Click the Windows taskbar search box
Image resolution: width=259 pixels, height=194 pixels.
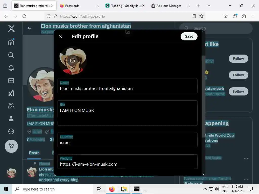[x=53, y=189]
